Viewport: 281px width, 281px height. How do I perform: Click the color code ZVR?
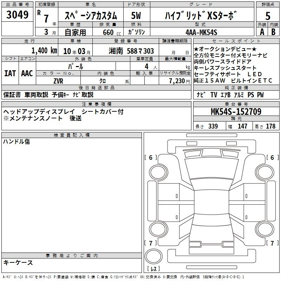point(58,81)
